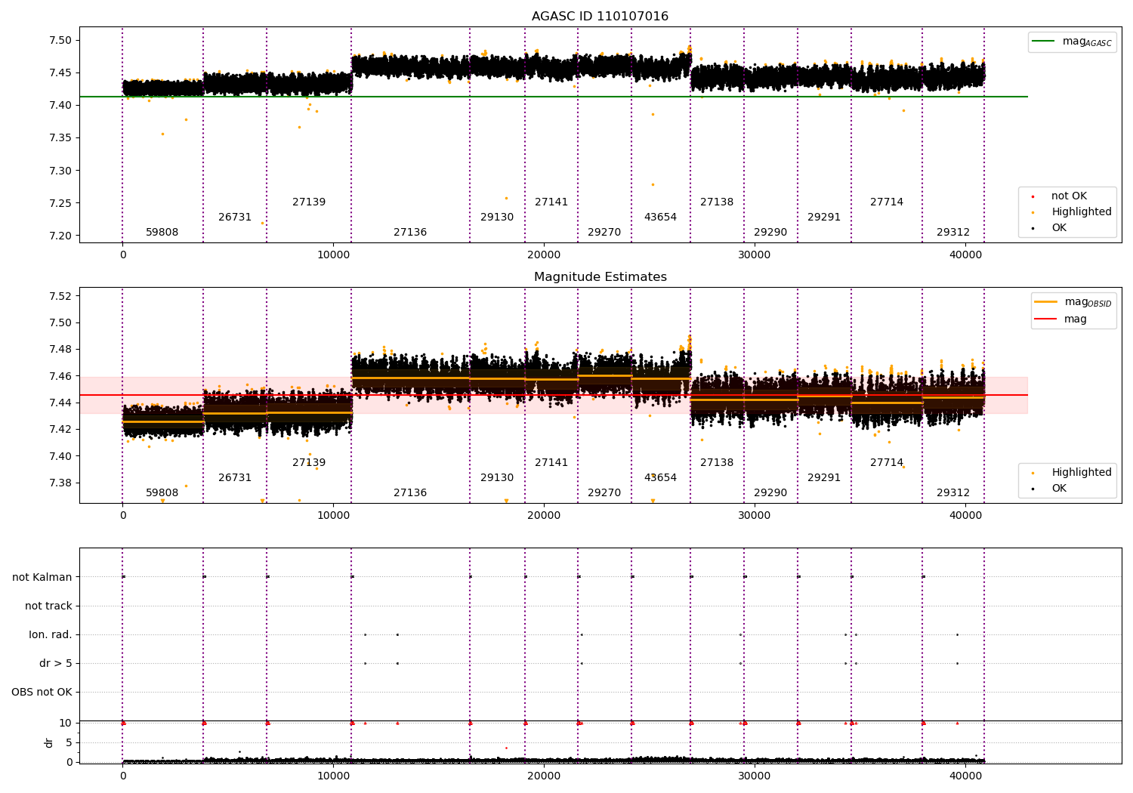
Task: Click the 40000 x-tick under the dr plot
Action: tap(965, 775)
